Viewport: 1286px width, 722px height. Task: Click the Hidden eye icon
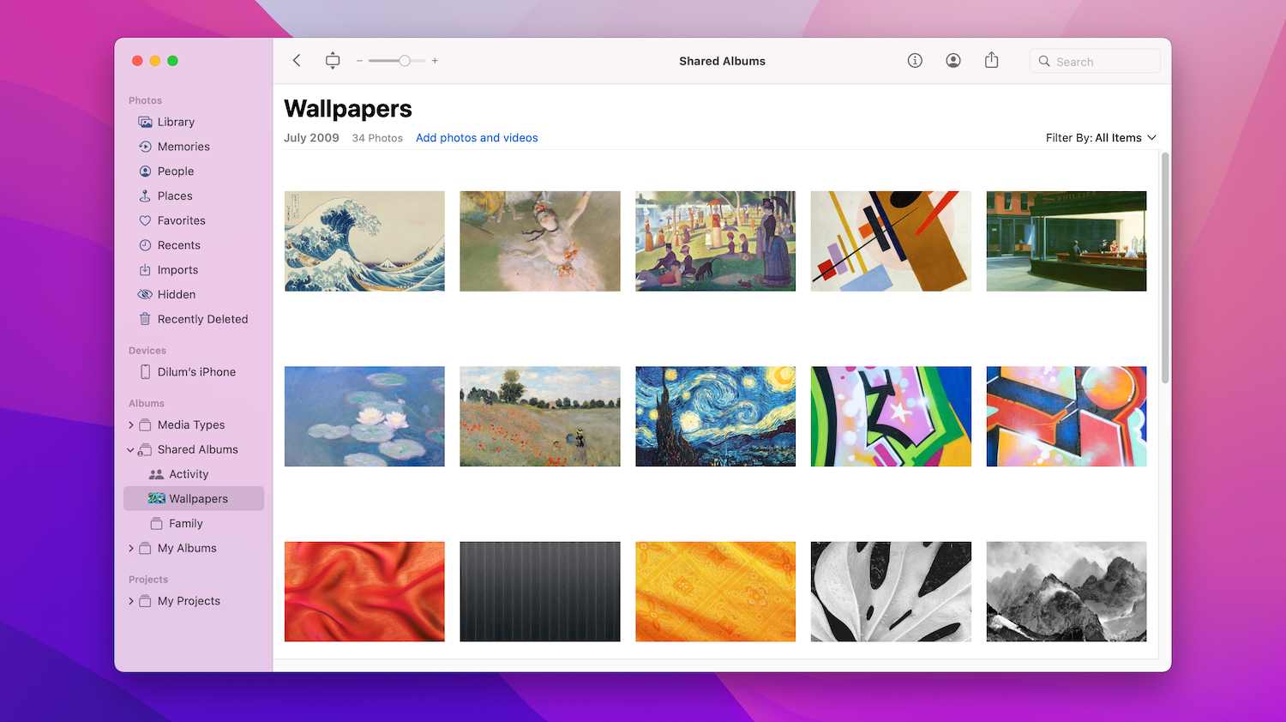[145, 294]
